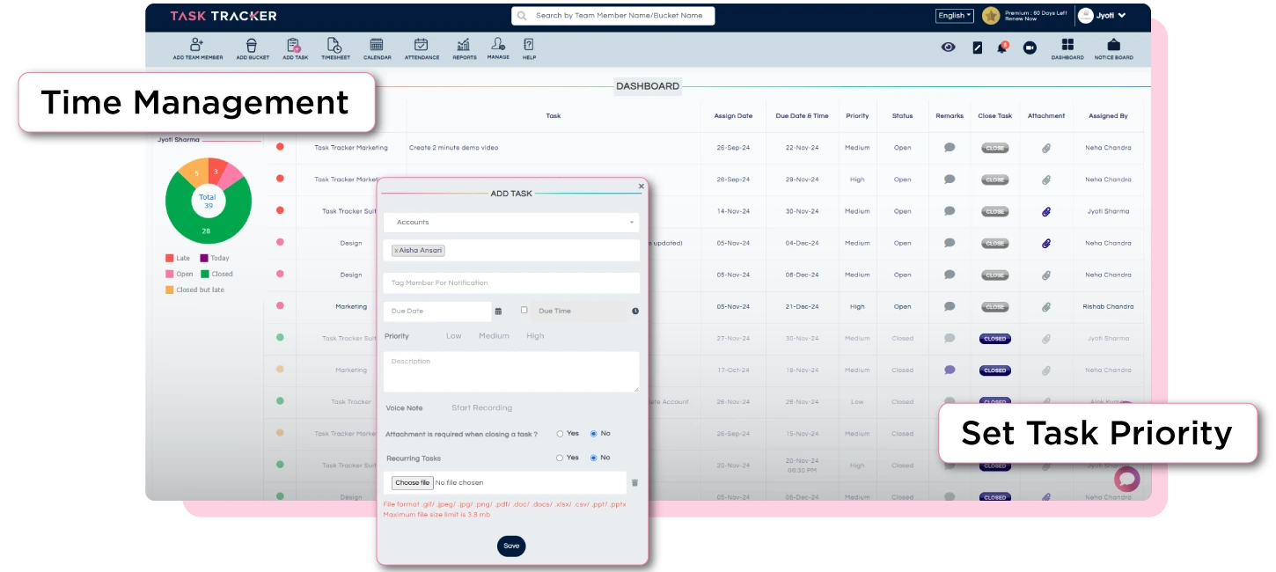Click Start Recording for voice note

pyautogui.click(x=481, y=408)
